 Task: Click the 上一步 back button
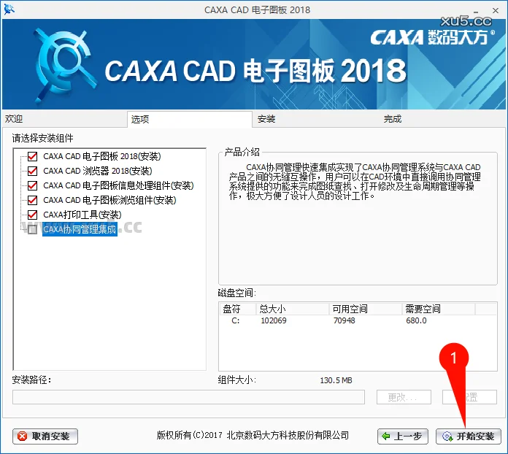pyautogui.click(x=402, y=436)
